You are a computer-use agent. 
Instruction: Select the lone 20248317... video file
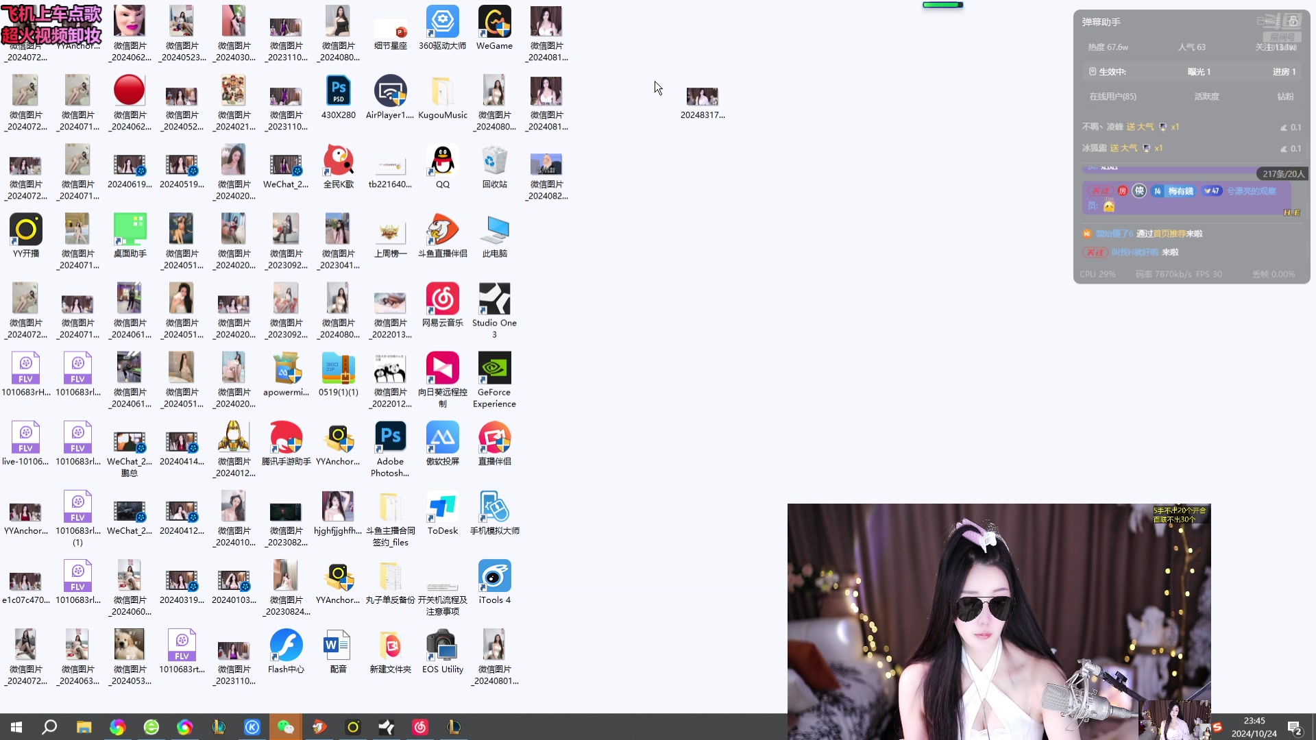coord(703,103)
